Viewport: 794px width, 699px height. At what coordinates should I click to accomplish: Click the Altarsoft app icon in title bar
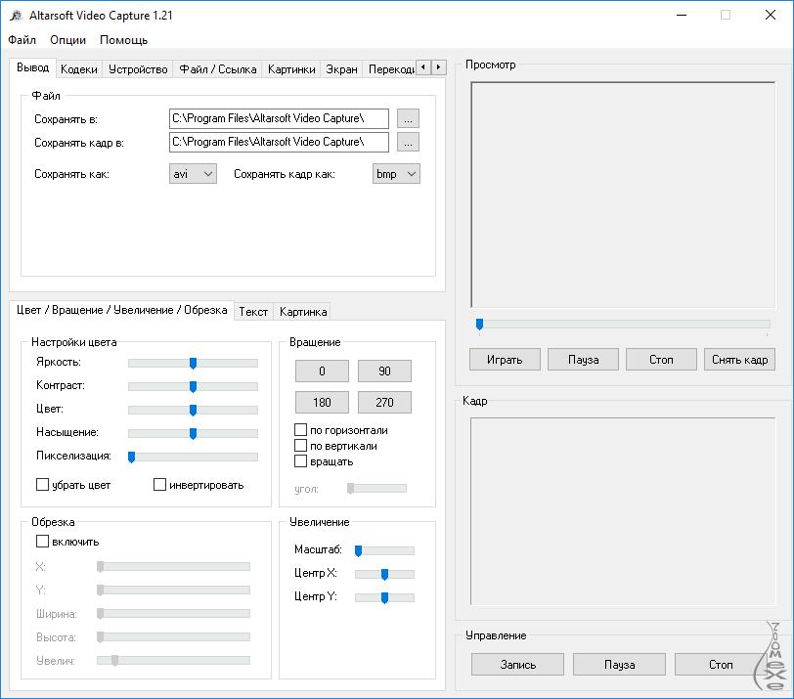tap(17, 16)
